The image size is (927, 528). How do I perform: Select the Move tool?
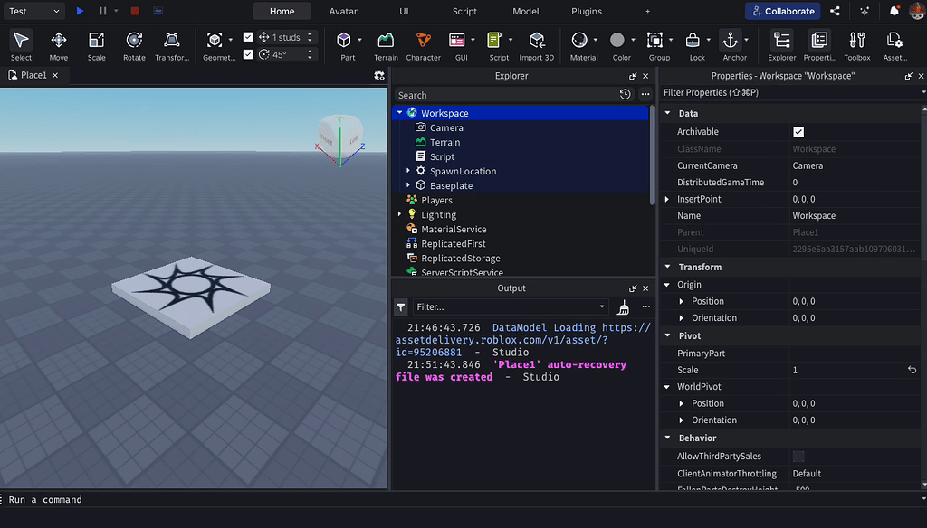(57, 45)
